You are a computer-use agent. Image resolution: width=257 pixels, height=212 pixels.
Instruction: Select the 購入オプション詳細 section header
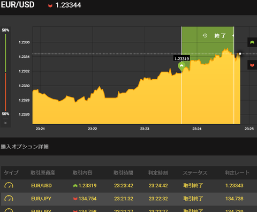25,147
